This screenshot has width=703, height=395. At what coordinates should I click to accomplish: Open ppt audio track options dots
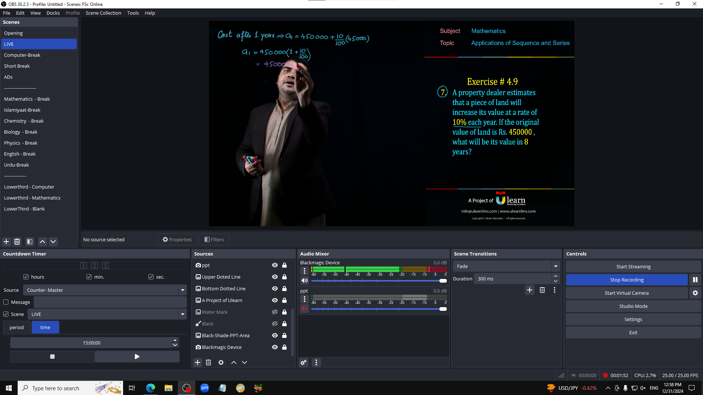tap(305, 299)
